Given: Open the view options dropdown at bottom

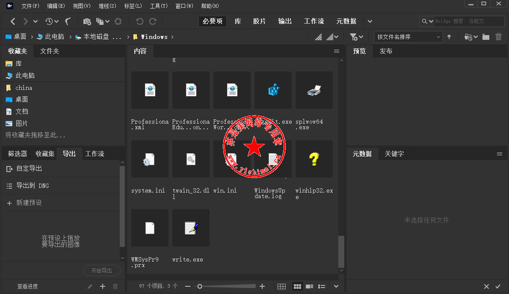Looking at the screenshot, I should tap(336, 287).
